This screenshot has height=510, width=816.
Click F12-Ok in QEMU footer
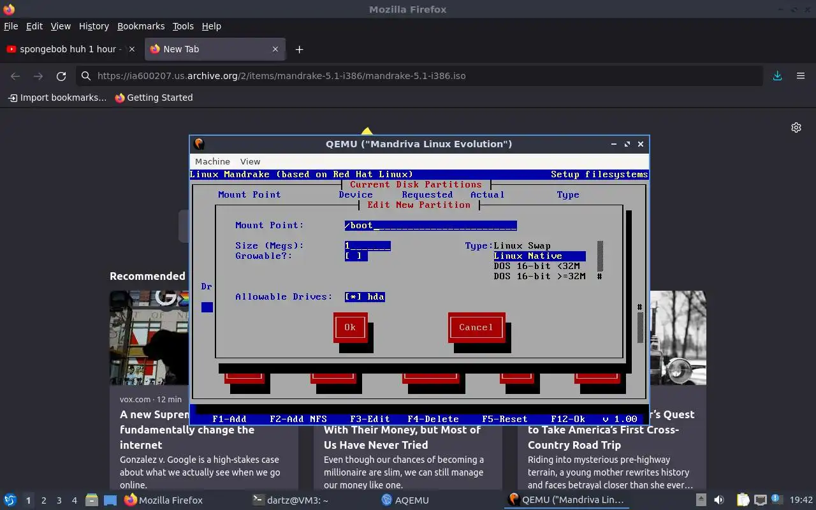pyautogui.click(x=568, y=419)
